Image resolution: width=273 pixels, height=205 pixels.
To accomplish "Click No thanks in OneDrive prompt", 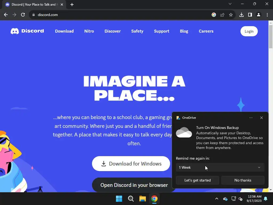I will pyautogui.click(x=243, y=180).
